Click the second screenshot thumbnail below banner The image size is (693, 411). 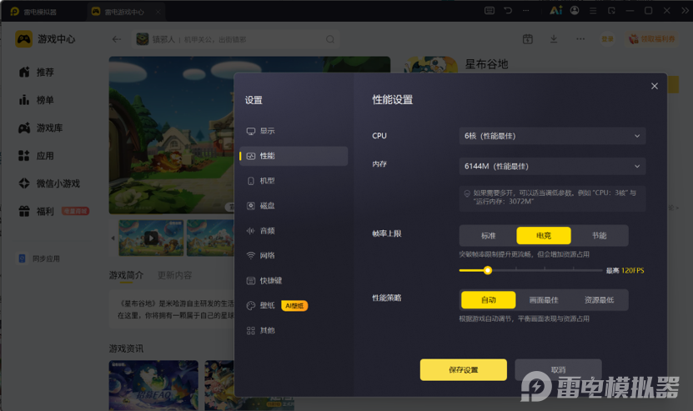click(210, 238)
